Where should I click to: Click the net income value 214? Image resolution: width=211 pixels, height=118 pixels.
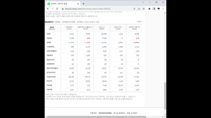(89, 72)
